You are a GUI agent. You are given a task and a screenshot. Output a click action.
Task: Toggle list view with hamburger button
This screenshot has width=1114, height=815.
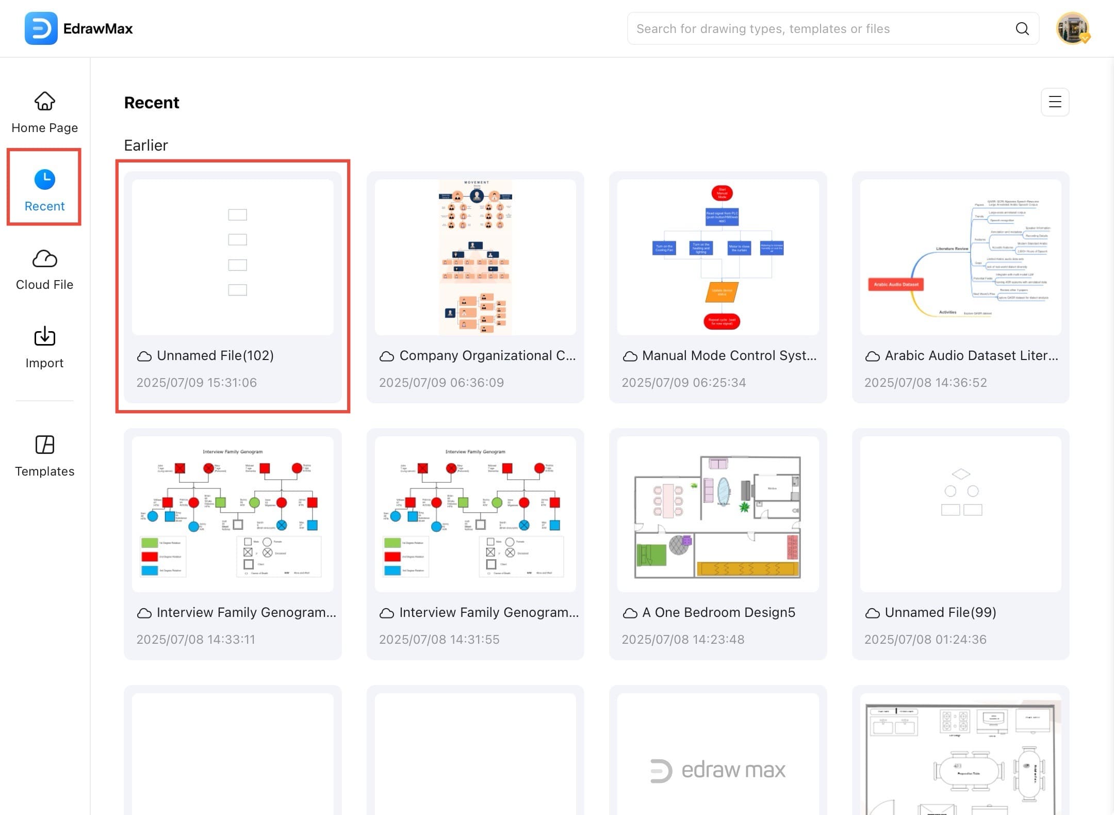(x=1055, y=102)
